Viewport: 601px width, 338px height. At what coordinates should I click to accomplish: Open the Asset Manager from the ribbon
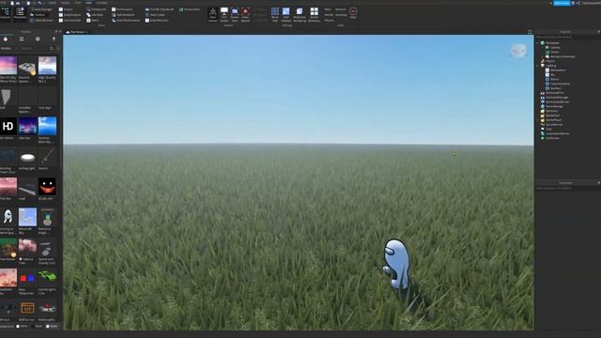(41, 9)
